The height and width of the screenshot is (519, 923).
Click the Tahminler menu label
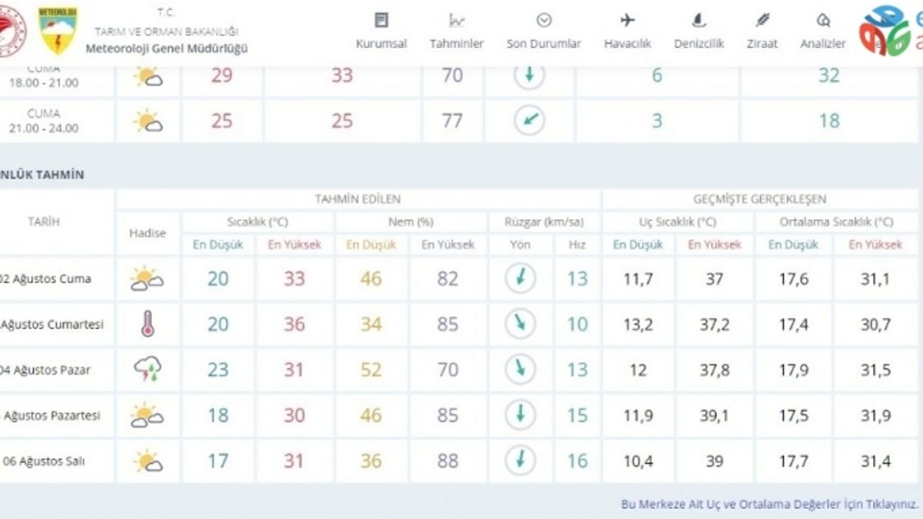(x=456, y=44)
